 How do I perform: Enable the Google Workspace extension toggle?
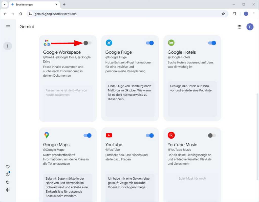coord(87,43)
